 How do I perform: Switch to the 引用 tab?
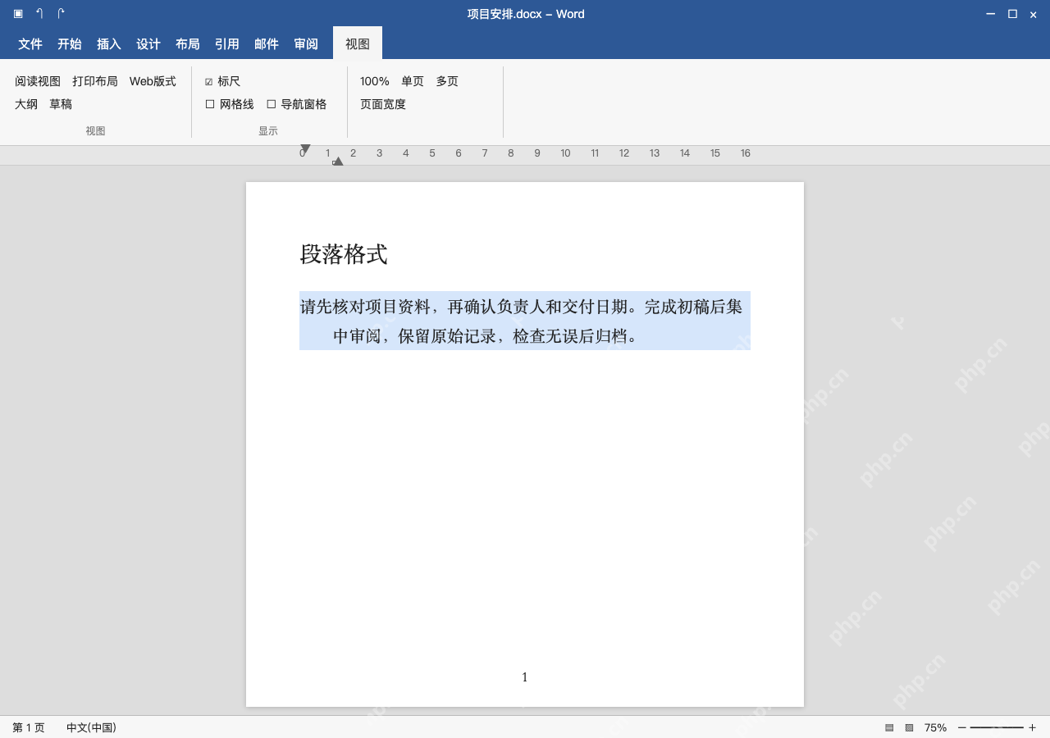click(227, 44)
